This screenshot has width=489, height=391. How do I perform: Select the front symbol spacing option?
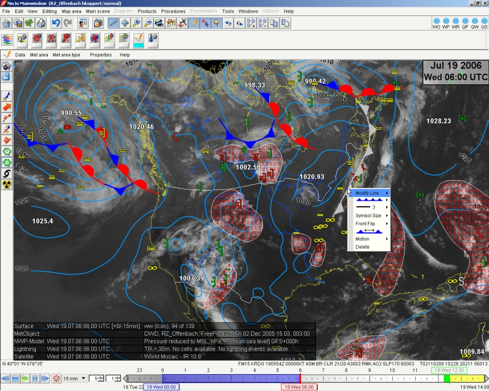pos(369,231)
